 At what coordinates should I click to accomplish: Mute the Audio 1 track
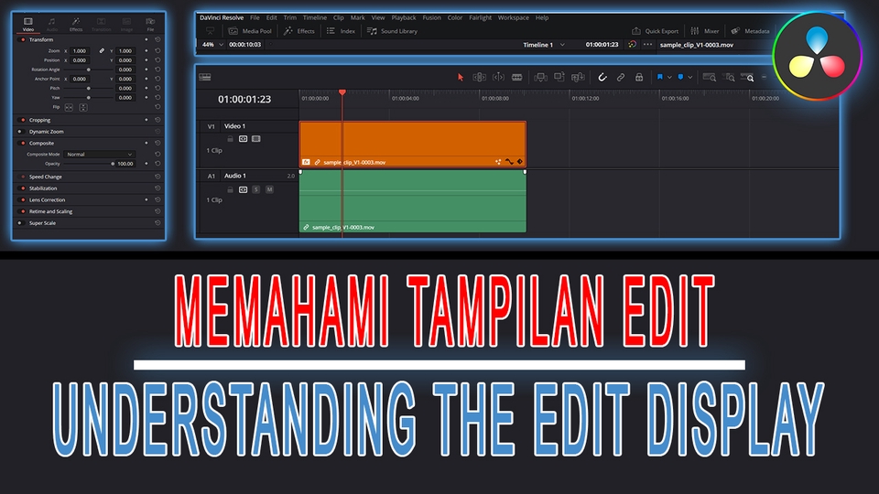click(x=269, y=189)
